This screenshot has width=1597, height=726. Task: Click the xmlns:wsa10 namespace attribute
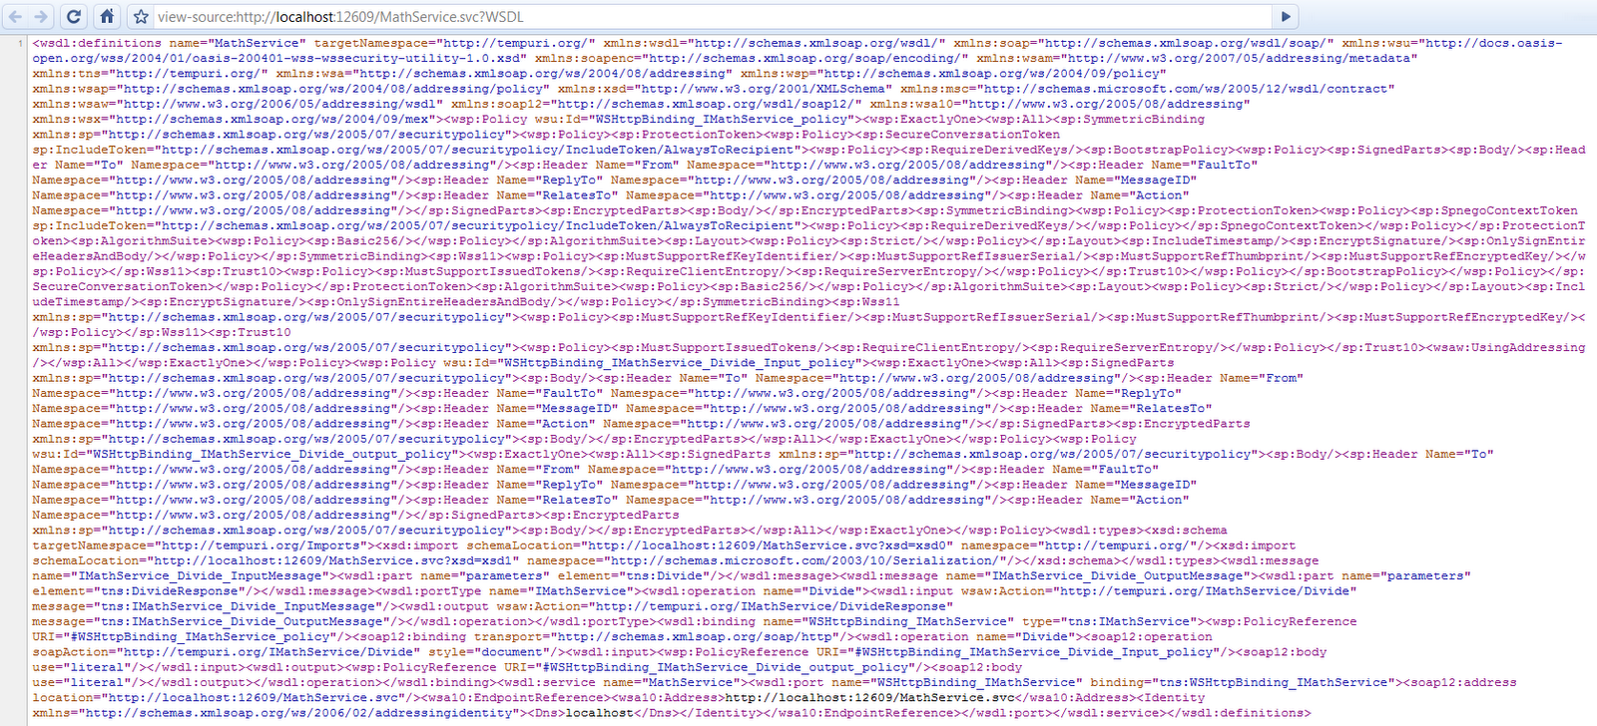point(1060,104)
